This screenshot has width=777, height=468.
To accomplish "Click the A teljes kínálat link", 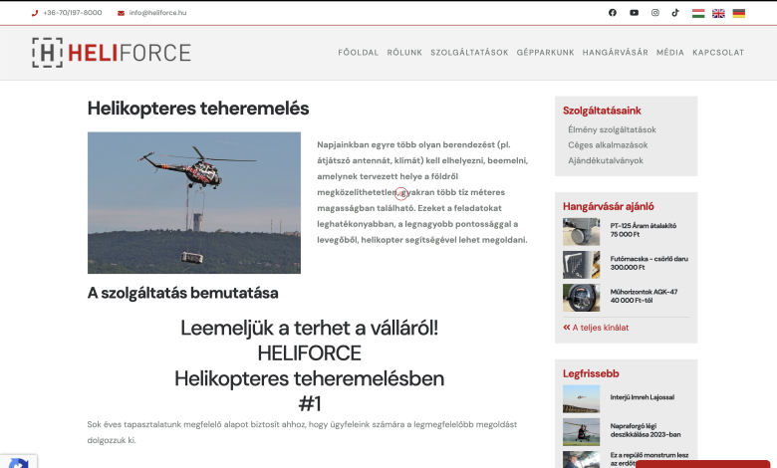I will click(600, 327).
